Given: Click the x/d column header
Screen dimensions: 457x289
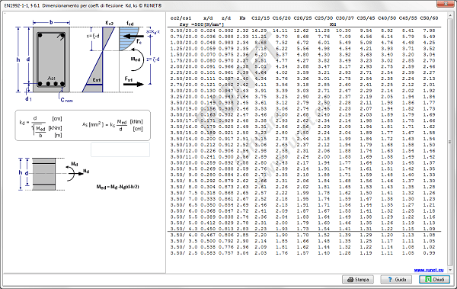Looking at the screenshot, I should (x=208, y=18).
